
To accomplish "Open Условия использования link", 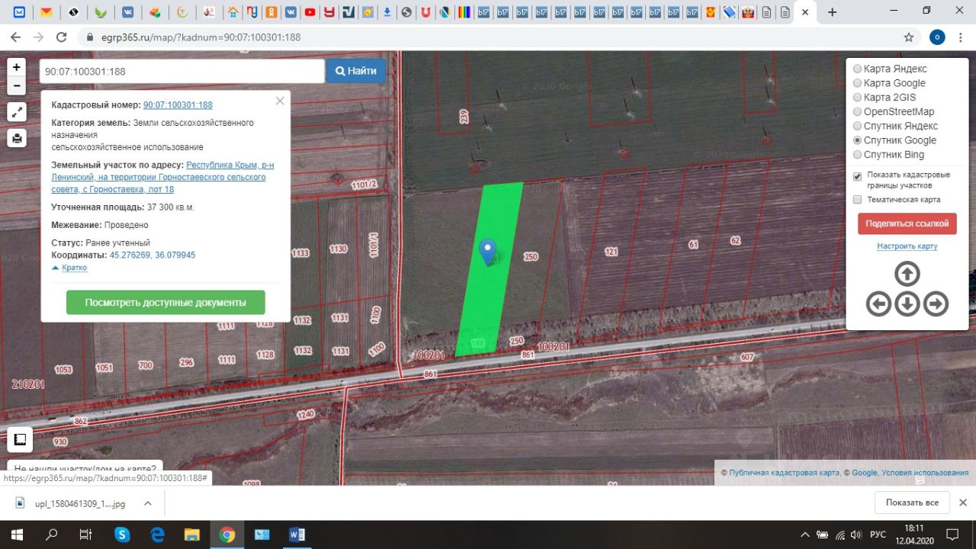I will point(925,473).
